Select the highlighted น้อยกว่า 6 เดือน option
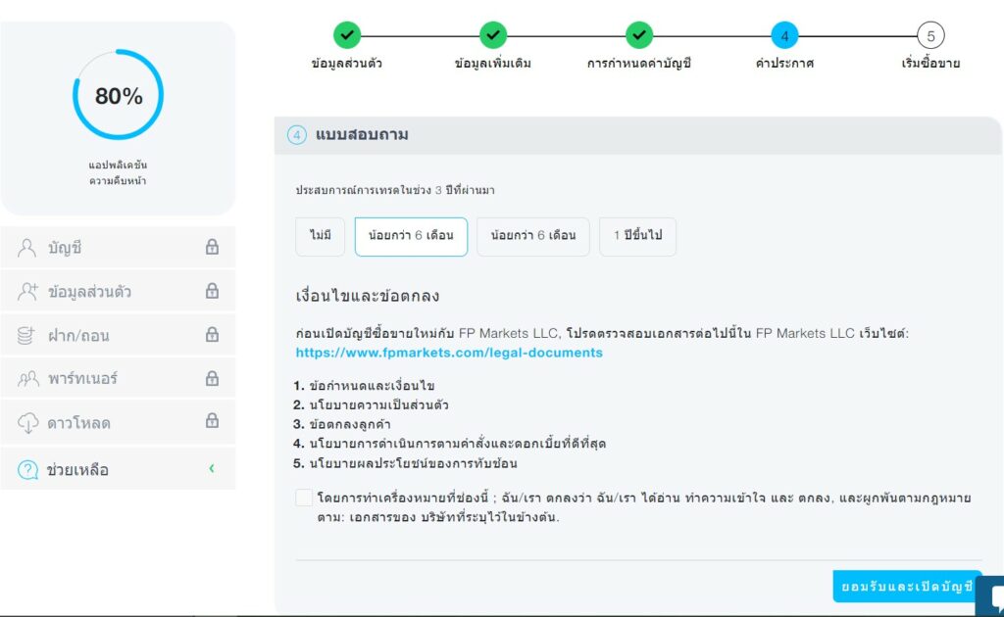This screenshot has width=1004, height=617. (x=411, y=236)
